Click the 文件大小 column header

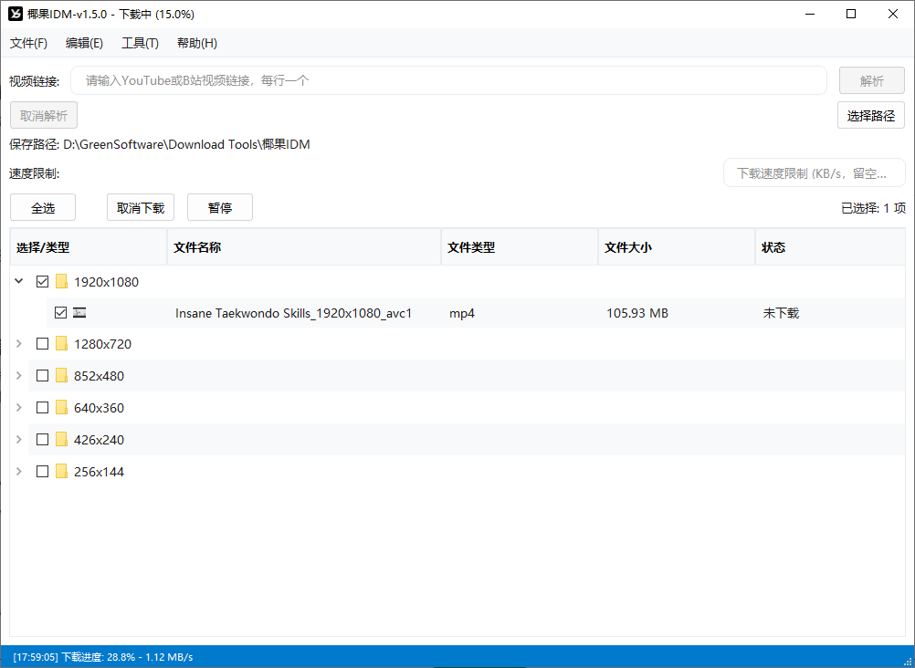[676, 247]
